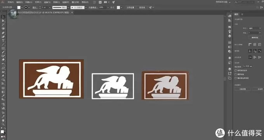Image resolution: width=264 pixels, height=140 pixels.
Task: Open the 文字(T) menu
Action: (38, 2)
